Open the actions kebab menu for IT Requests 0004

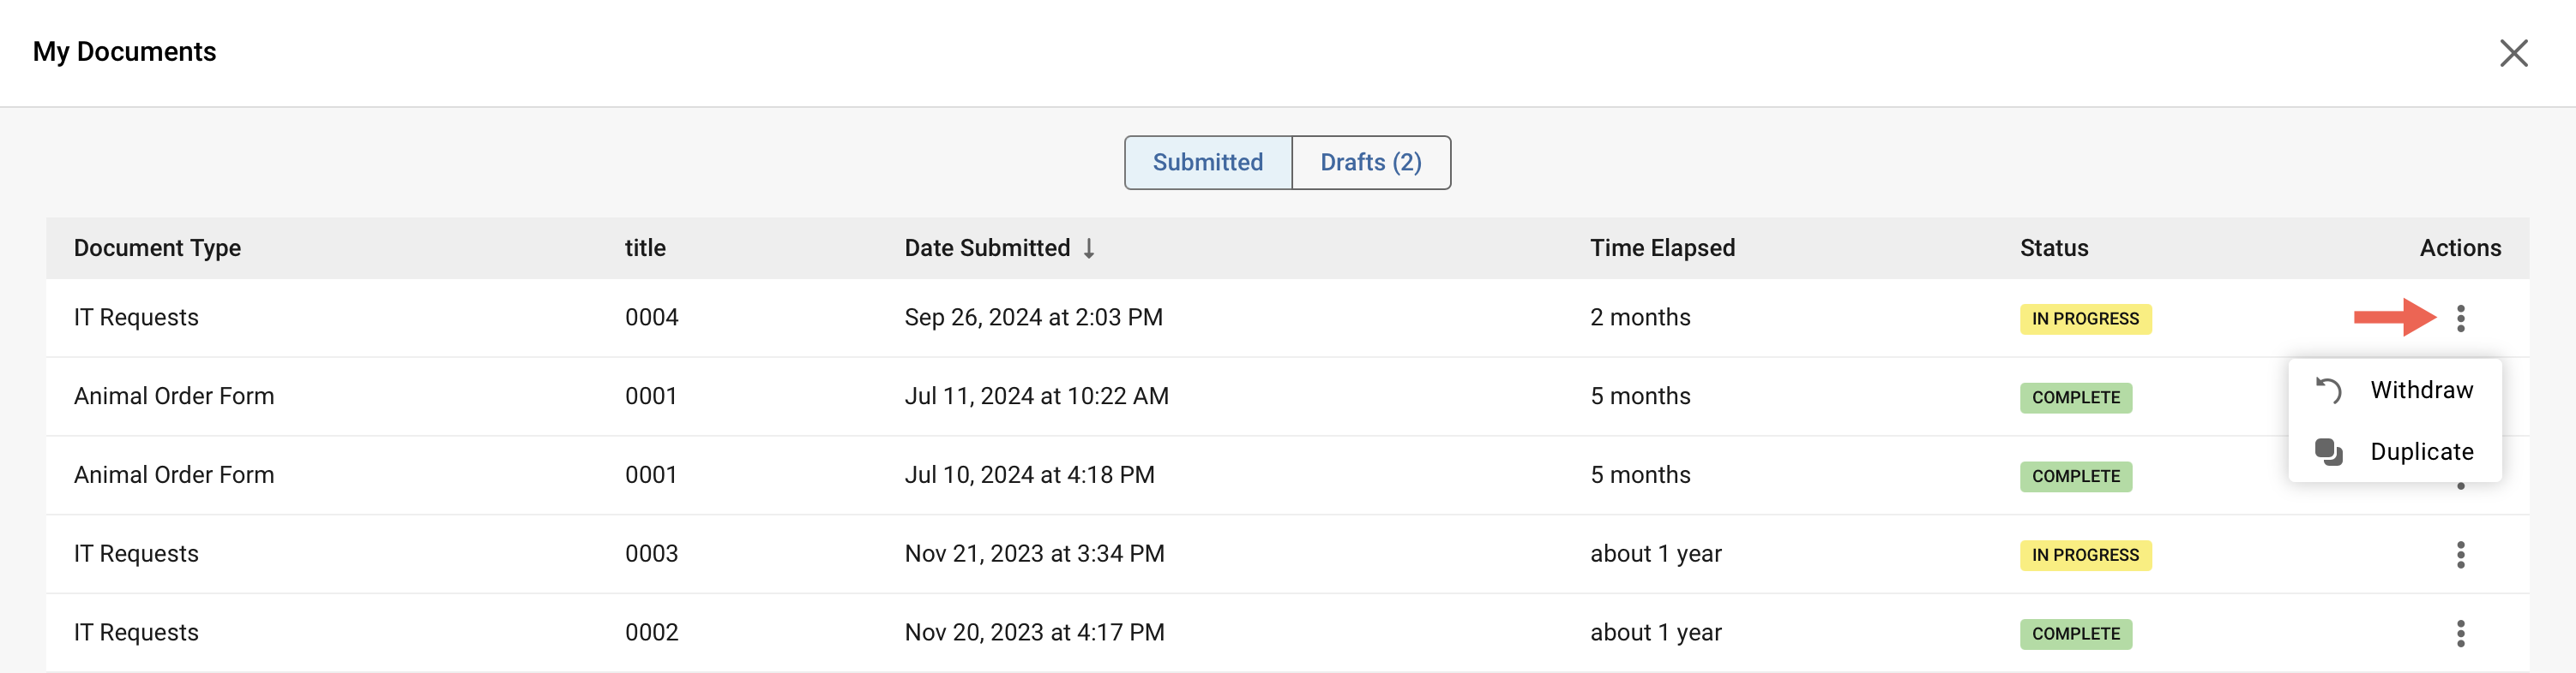coord(2461,318)
